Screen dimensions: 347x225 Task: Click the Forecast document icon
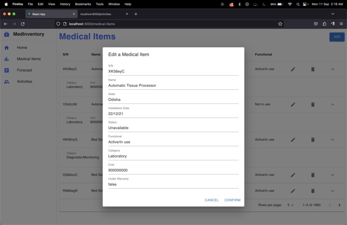(6, 70)
